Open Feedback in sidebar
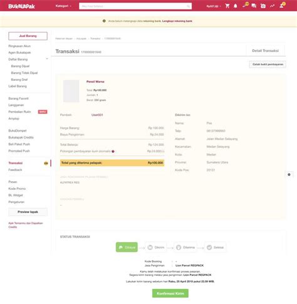The height and width of the screenshot is (304, 297). pos(15,170)
